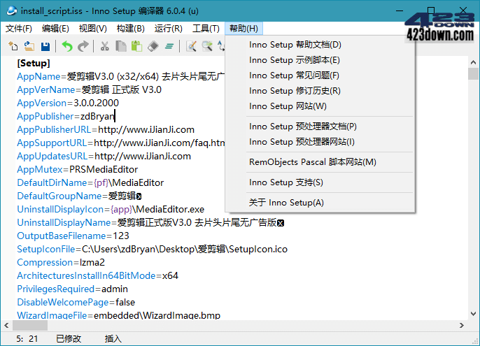
Task: Click the horizontal scrollbar left arrow
Action: click(6, 325)
